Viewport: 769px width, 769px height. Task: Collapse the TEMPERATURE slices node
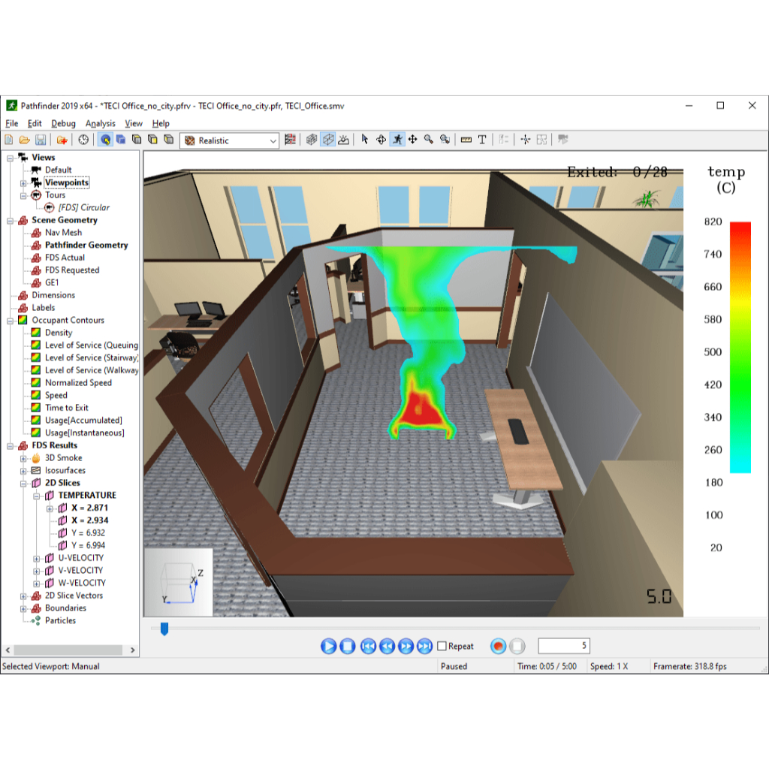point(36,496)
